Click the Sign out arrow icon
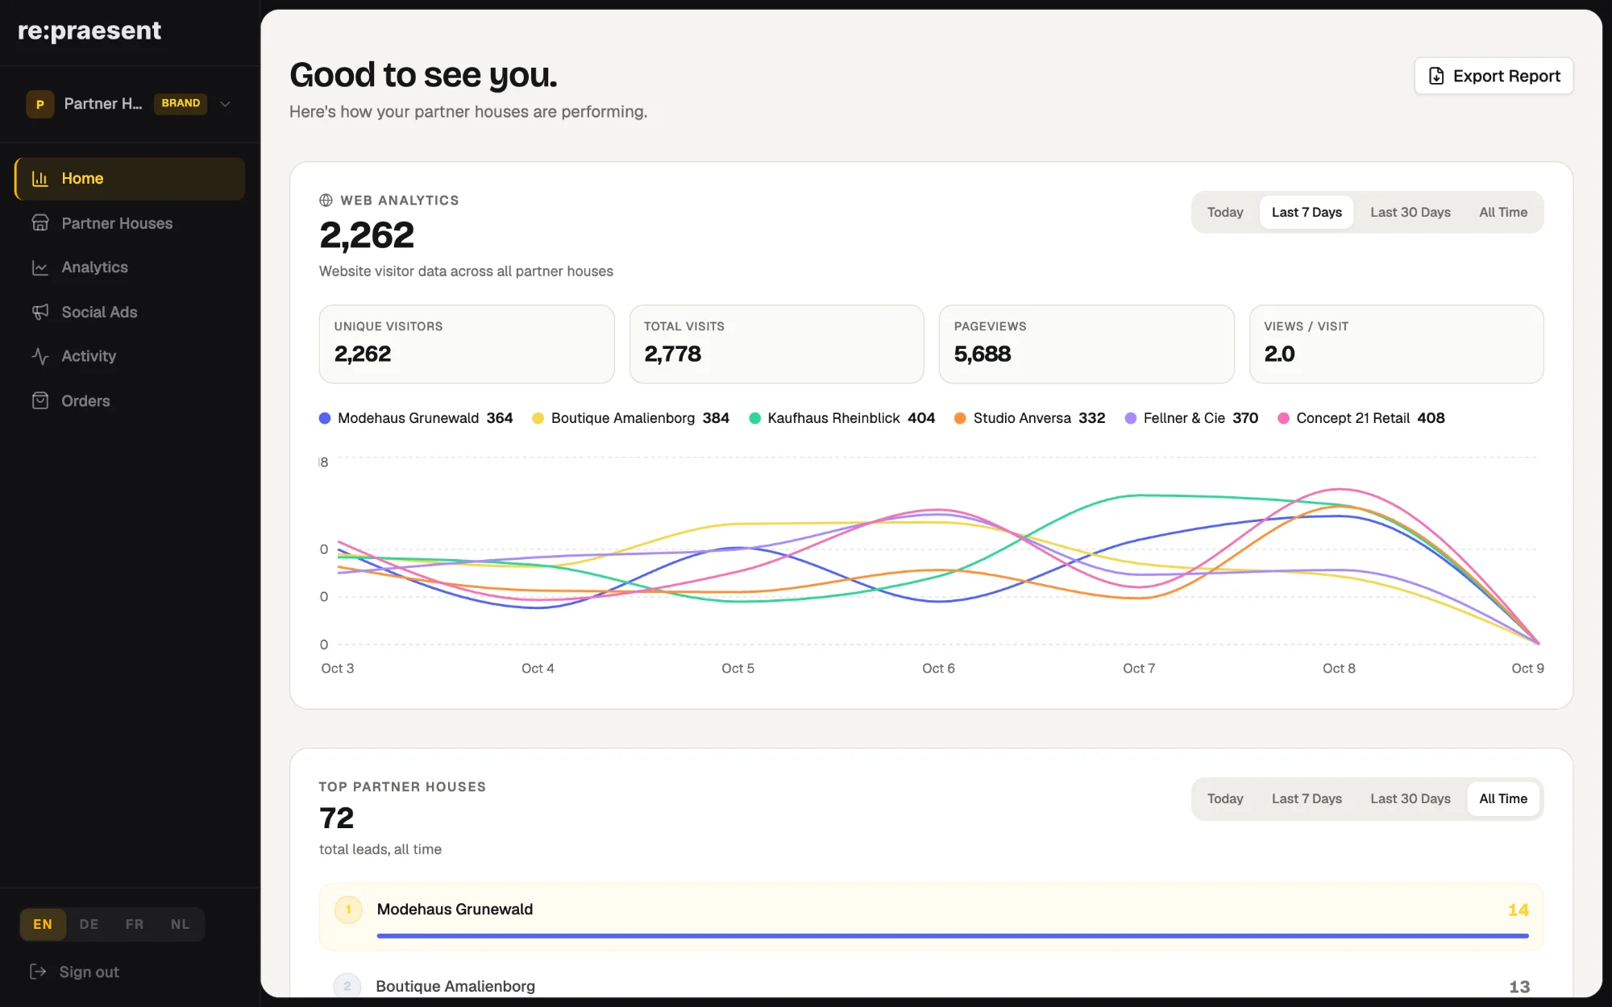This screenshot has height=1007, width=1612. (38, 972)
